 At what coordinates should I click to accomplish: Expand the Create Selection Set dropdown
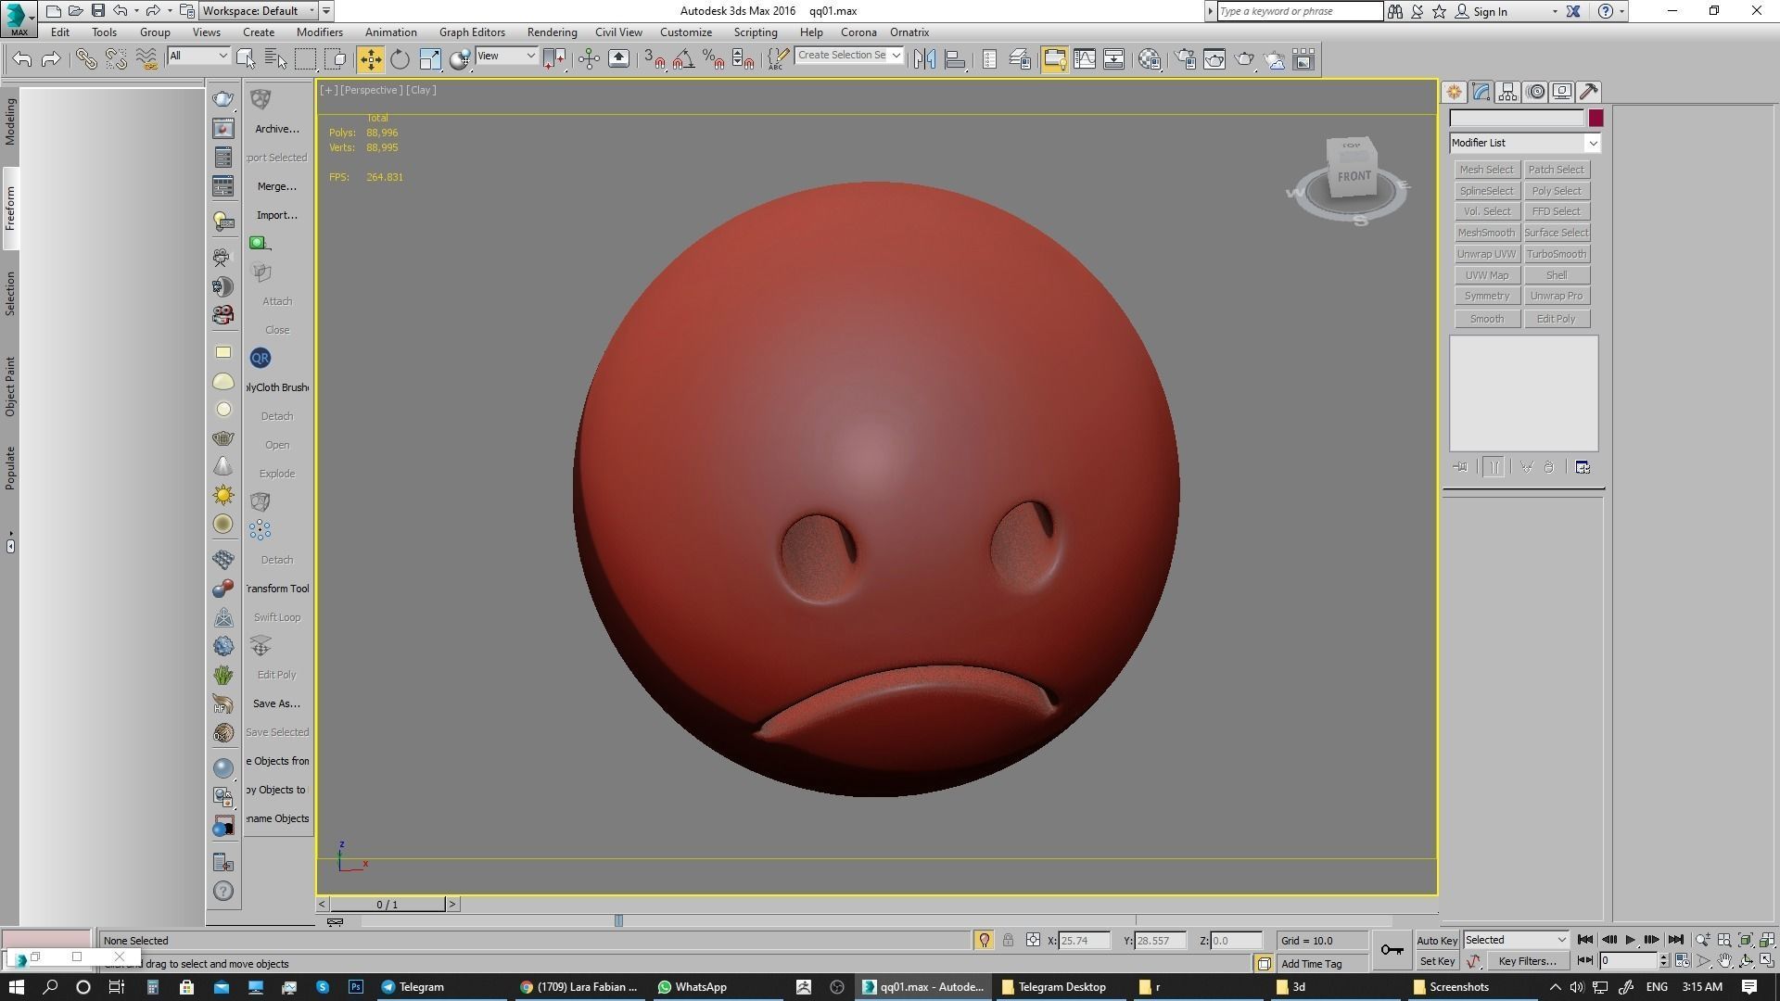tap(896, 56)
